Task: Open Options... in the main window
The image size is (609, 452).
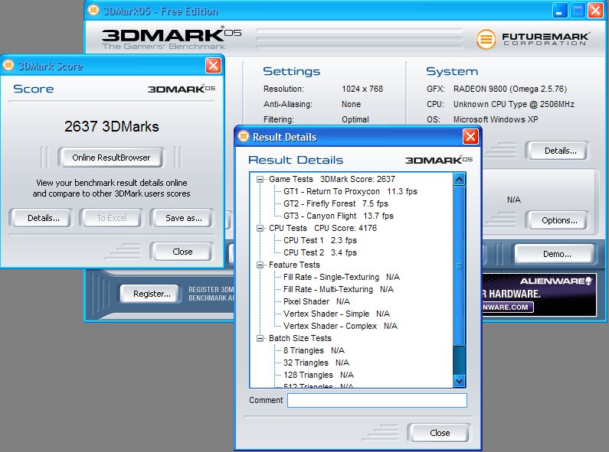Action: pos(559,220)
